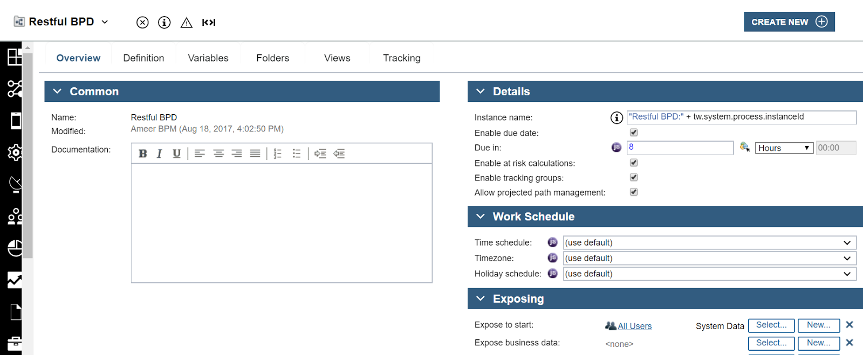Select the settings gear in the left sidebar

point(15,153)
